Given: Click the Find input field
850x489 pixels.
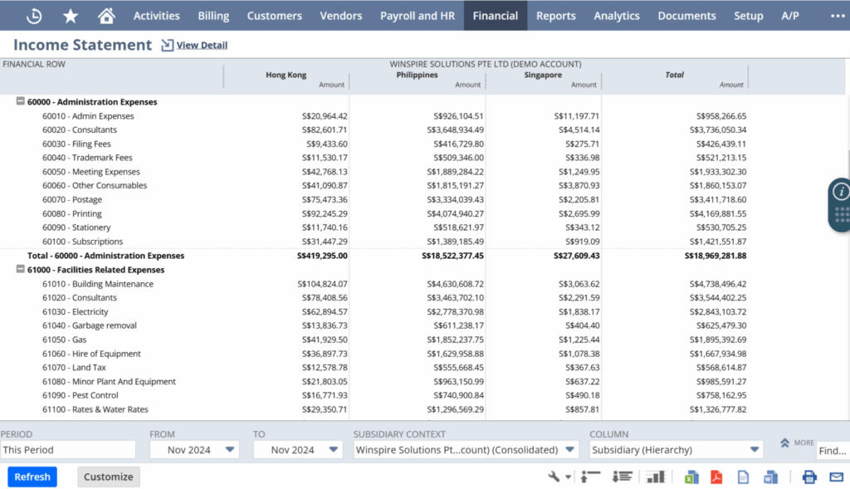Looking at the screenshot, I should (832, 451).
